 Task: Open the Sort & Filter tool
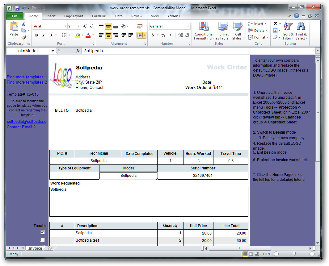[288, 31]
